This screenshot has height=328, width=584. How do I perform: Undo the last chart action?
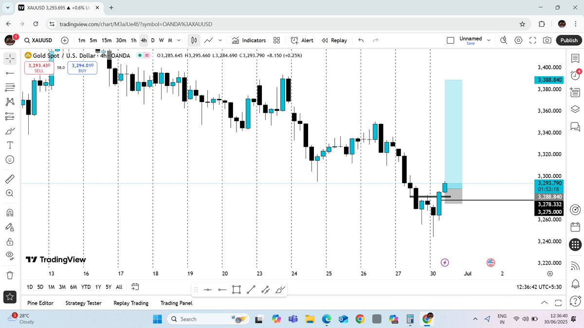click(361, 40)
